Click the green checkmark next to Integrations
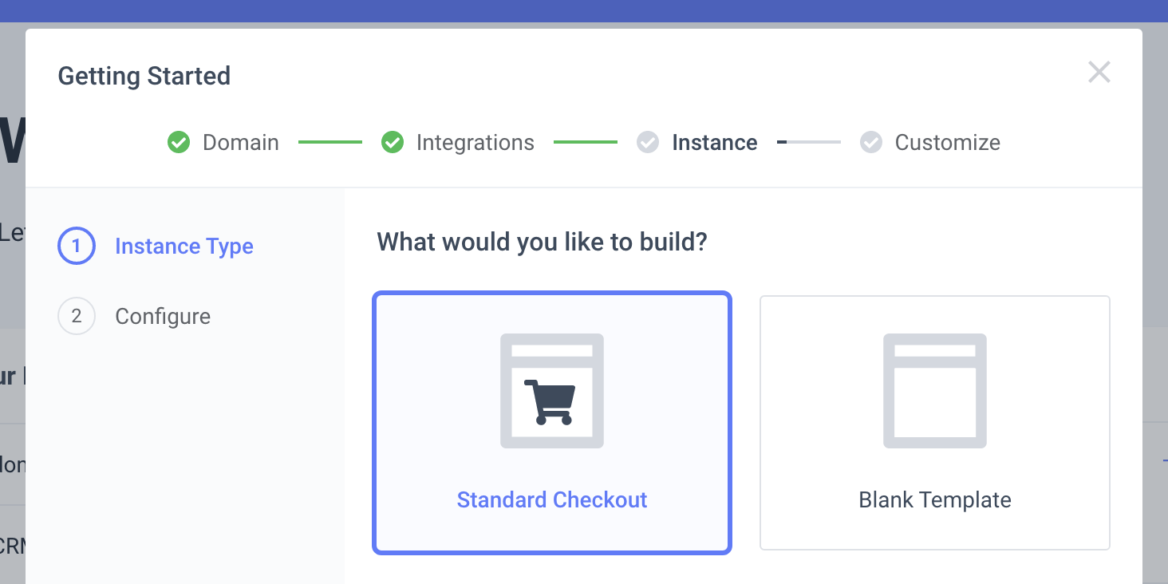 [392, 143]
